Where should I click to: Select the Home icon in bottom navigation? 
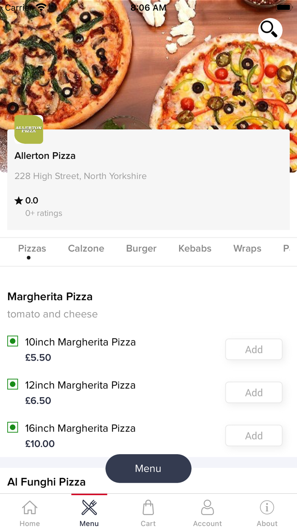coord(29,507)
